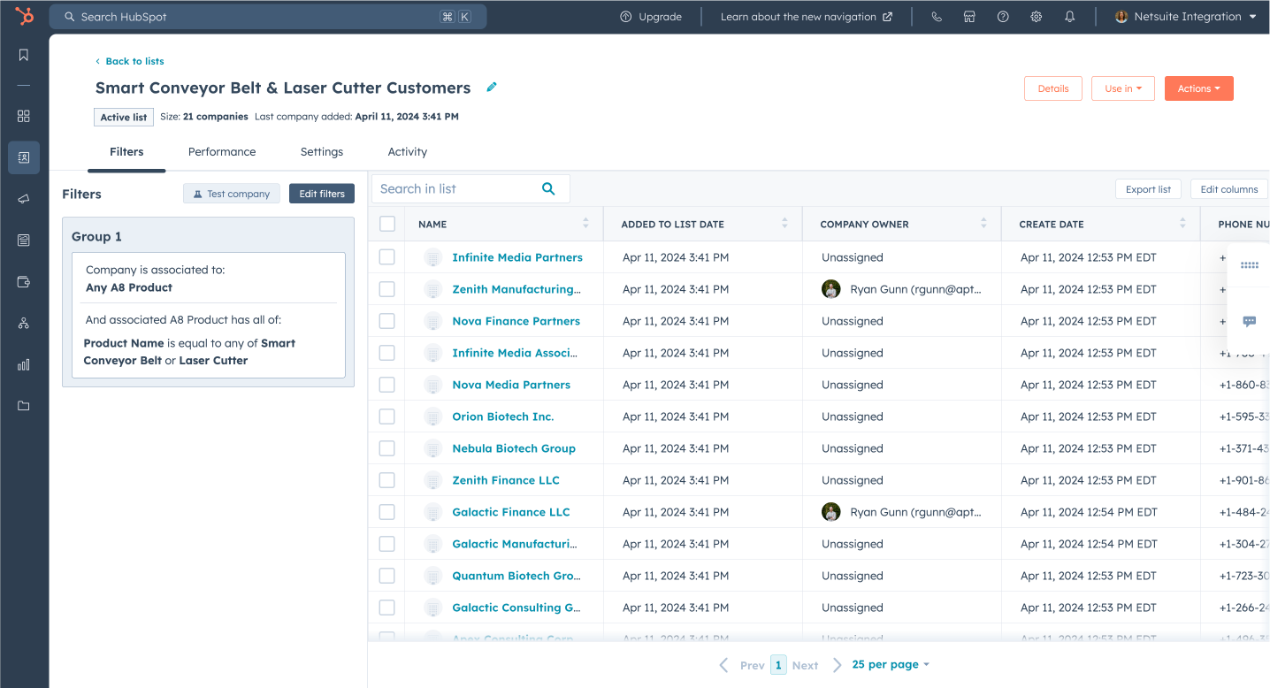The width and height of the screenshot is (1270, 688).
Task: Open the Quantum Biotech company link
Action: [516, 576]
